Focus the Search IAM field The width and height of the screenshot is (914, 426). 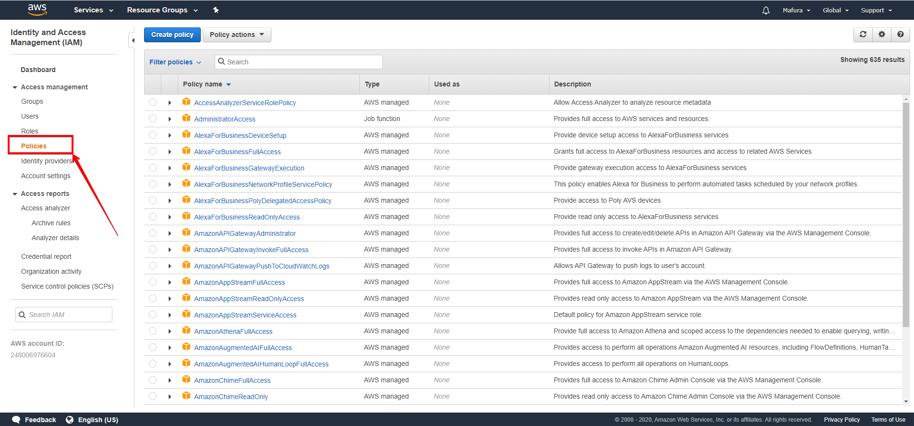(x=64, y=315)
